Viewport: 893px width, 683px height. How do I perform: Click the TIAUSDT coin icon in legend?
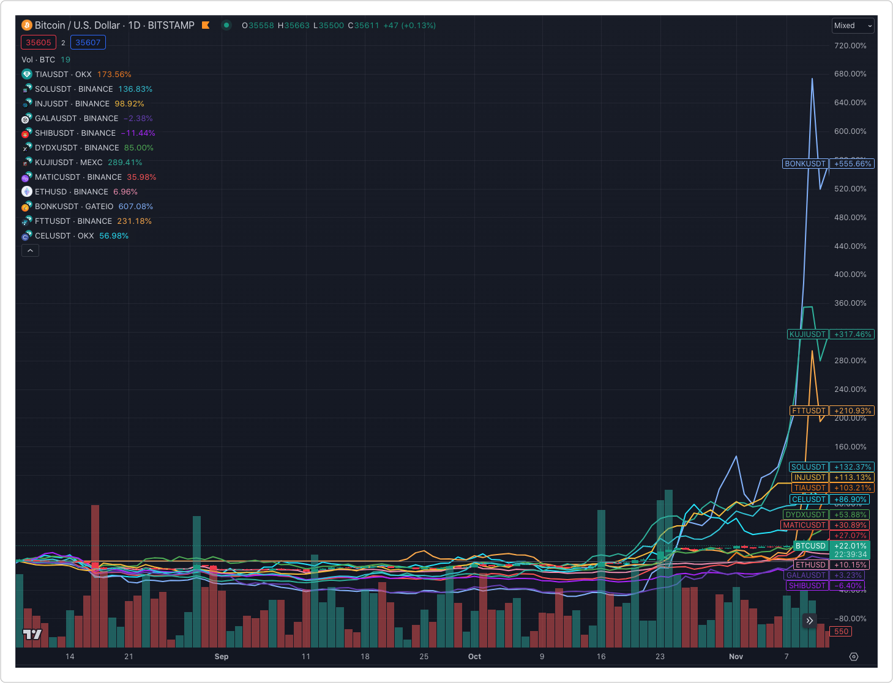27,74
